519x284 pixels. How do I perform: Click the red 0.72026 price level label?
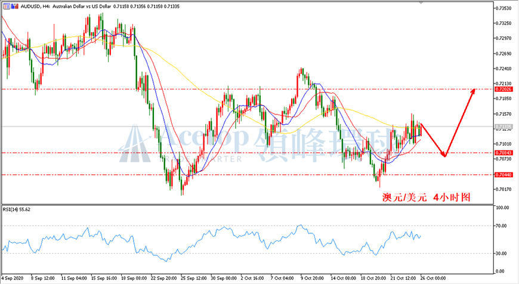click(x=503, y=89)
